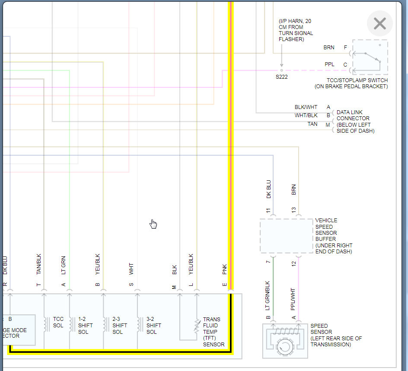Click the 3-2 shift solenoid coil symbol
408x371 pixels.
tap(140, 324)
